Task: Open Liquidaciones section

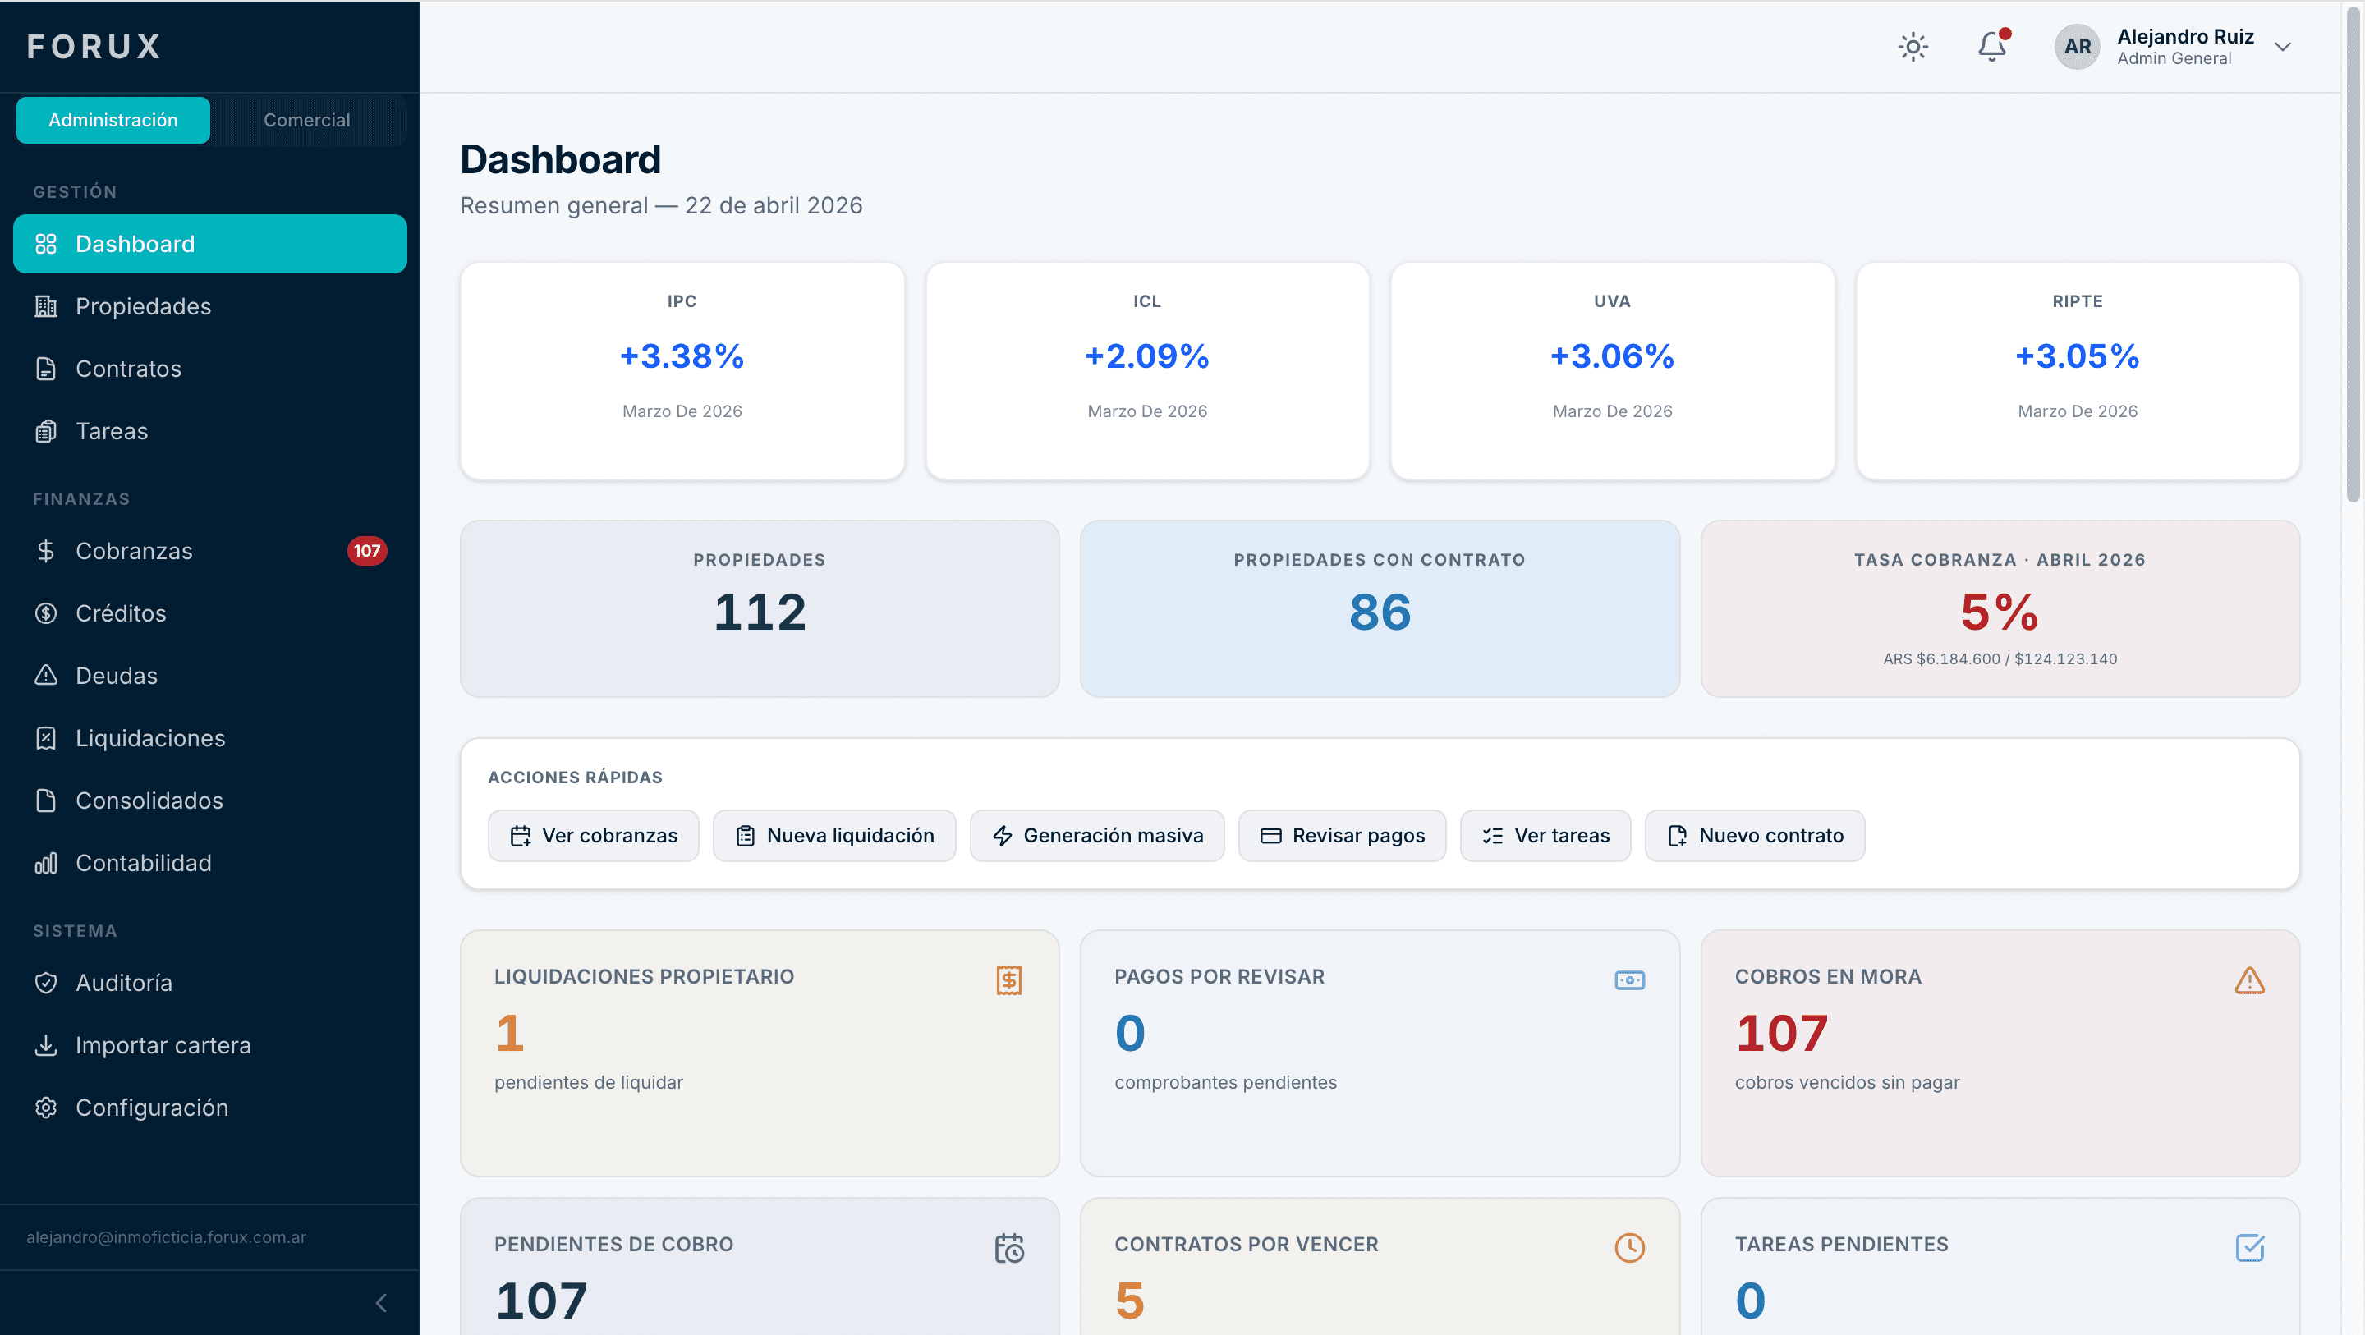Action: pos(210,738)
